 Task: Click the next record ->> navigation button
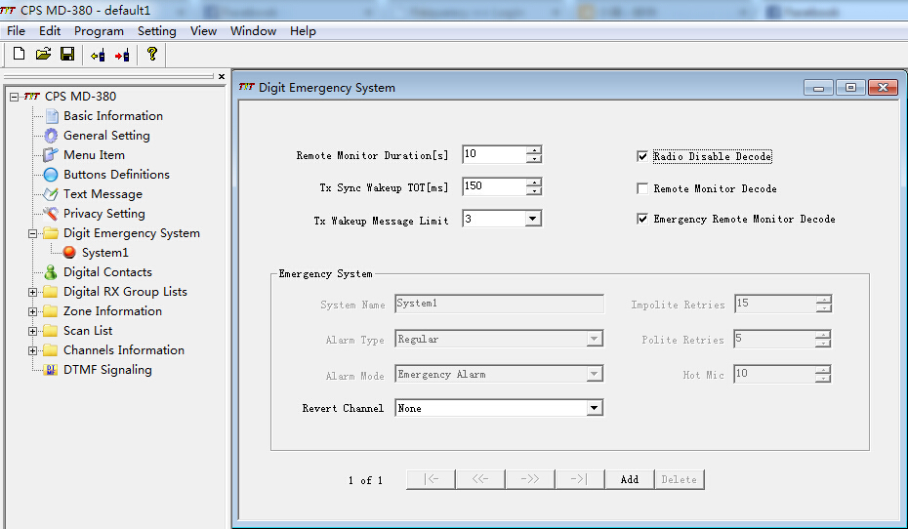[530, 479]
